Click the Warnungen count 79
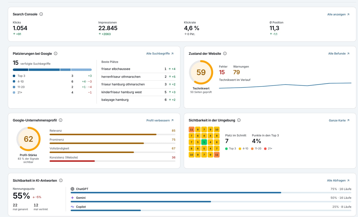 click(x=237, y=72)
